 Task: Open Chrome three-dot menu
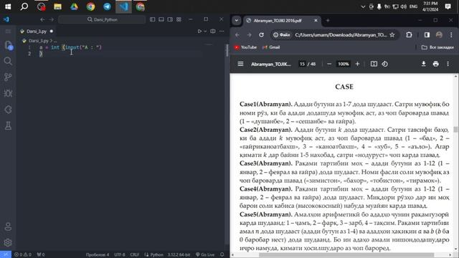coord(451,35)
